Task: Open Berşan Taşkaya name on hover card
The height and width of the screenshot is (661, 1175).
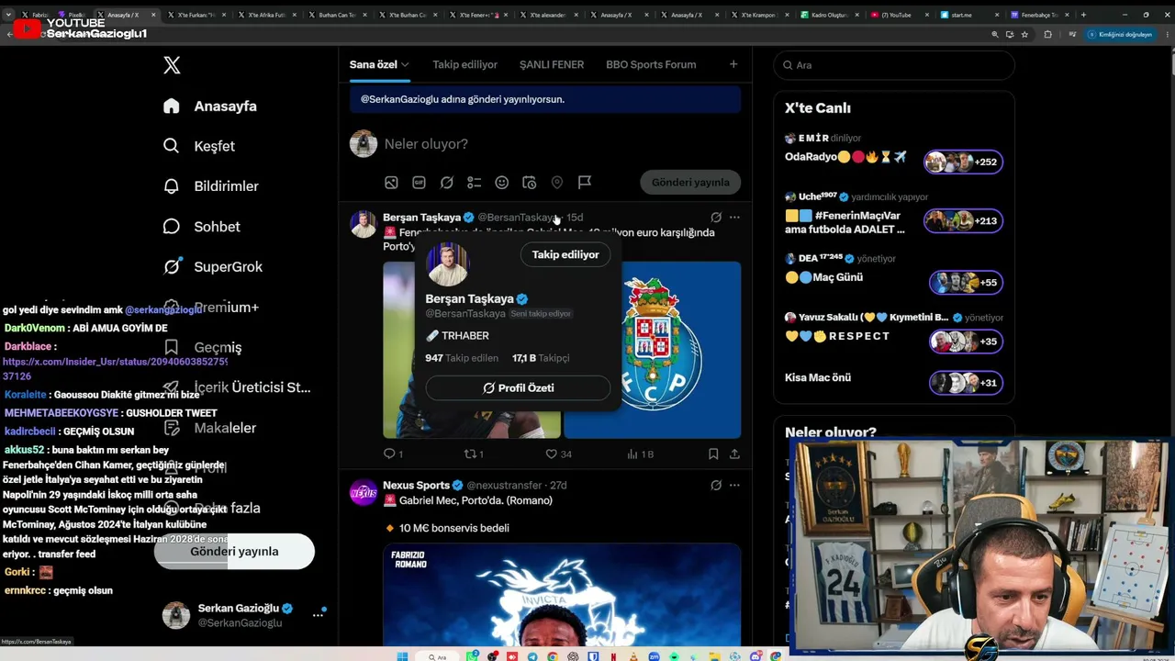Action: pos(469,299)
